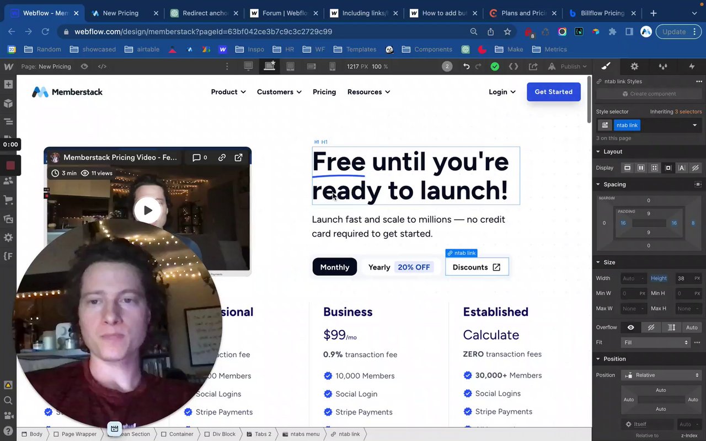Select the large desktop breakpoint
Screen dimensions: 706x441
click(249, 66)
